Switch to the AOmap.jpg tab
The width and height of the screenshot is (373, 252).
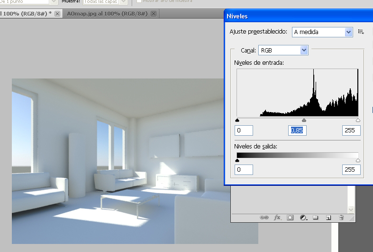coord(107,14)
